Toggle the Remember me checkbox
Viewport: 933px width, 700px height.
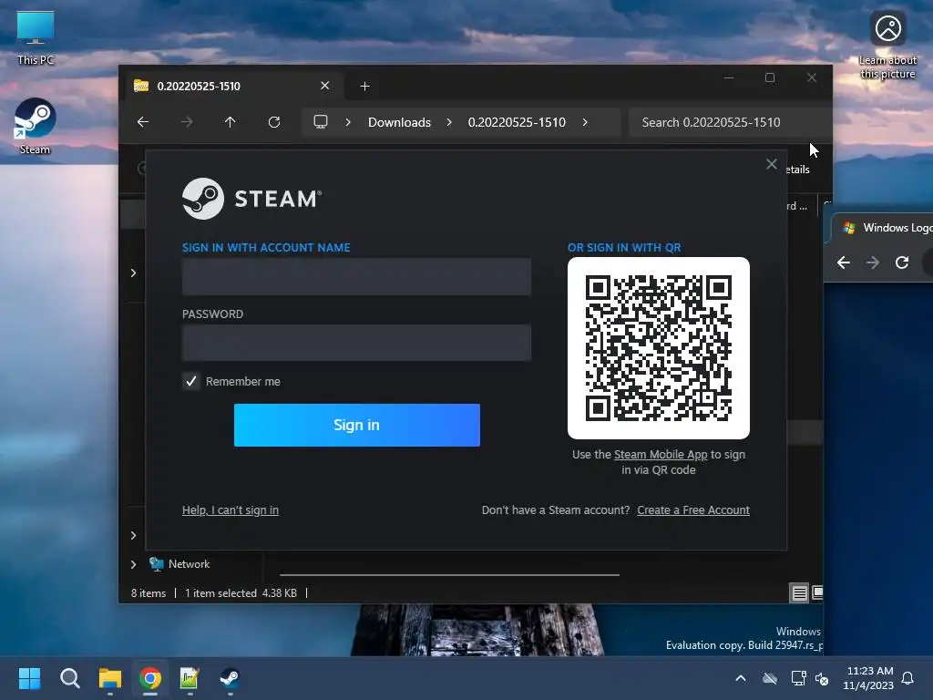(x=191, y=381)
